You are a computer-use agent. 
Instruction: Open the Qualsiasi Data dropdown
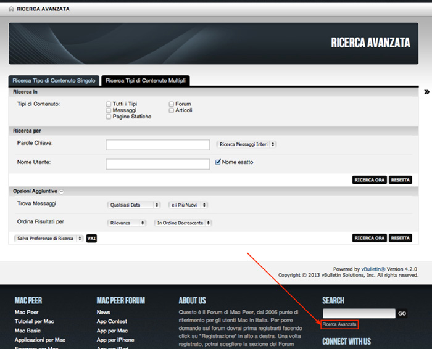(133, 205)
